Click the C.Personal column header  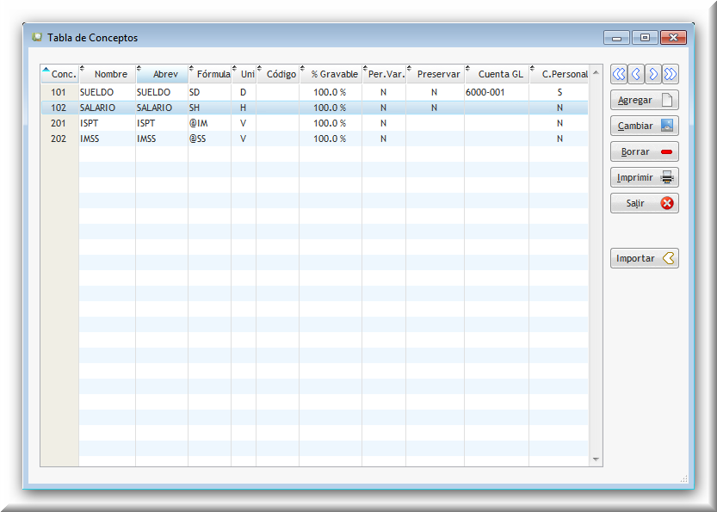coord(559,74)
